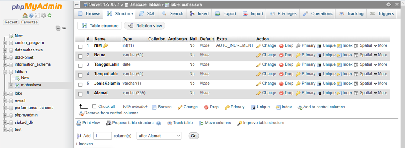Collapse the latihan database node
405x148 pixels.
click(x=4, y=72)
